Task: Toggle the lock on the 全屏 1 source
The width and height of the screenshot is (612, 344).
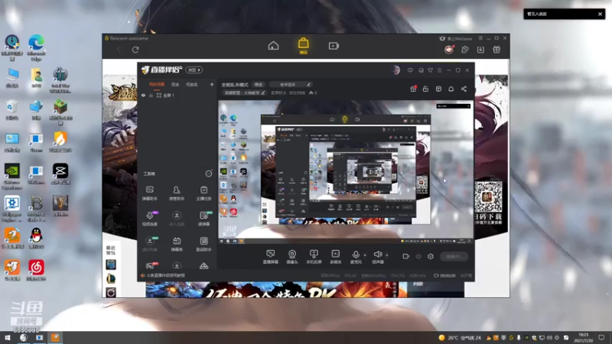Action: tap(151, 95)
